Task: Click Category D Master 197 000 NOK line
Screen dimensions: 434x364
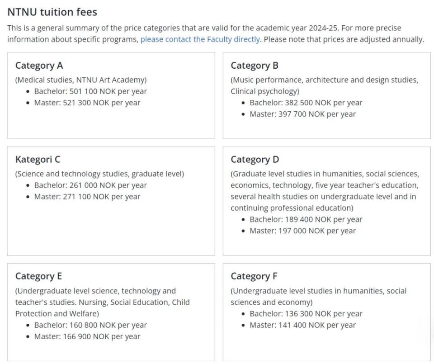Action: [x=302, y=231]
